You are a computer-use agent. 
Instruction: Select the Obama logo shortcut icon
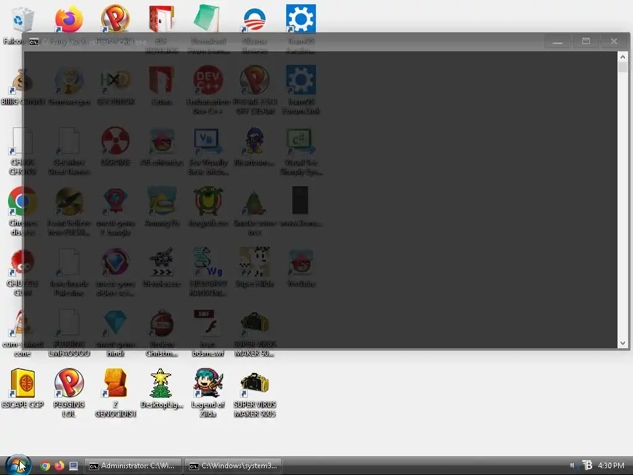pos(254,19)
